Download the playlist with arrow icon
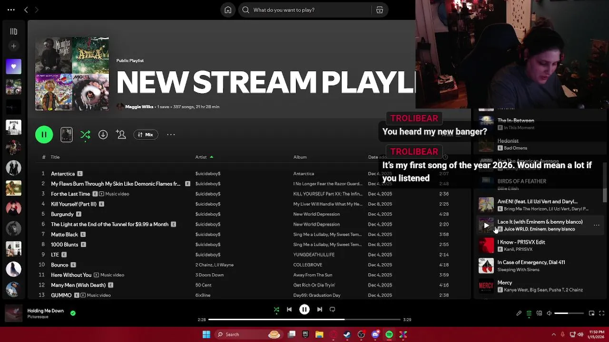 tap(103, 135)
